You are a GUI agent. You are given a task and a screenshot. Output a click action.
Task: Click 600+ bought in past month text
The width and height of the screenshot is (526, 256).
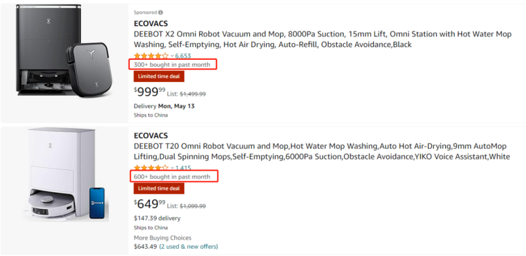(172, 177)
